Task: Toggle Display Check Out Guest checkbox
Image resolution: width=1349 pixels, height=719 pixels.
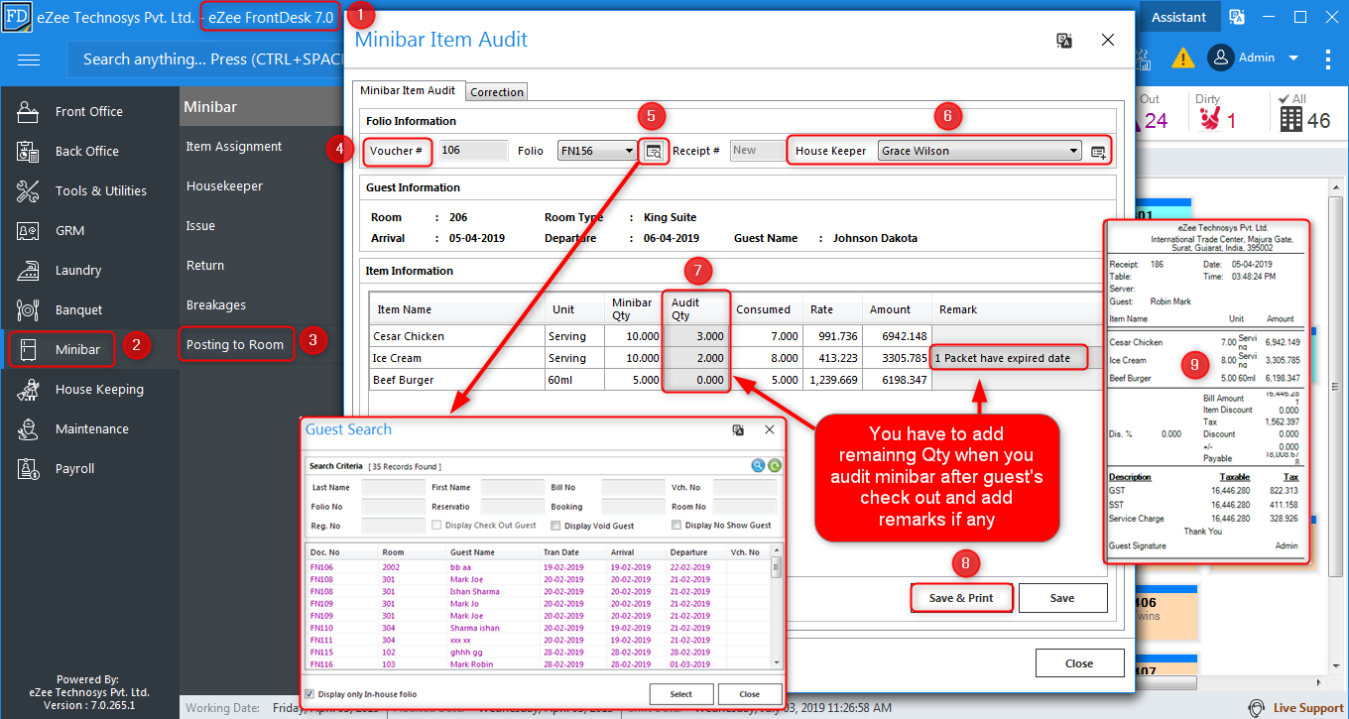Action: point(436,526)
